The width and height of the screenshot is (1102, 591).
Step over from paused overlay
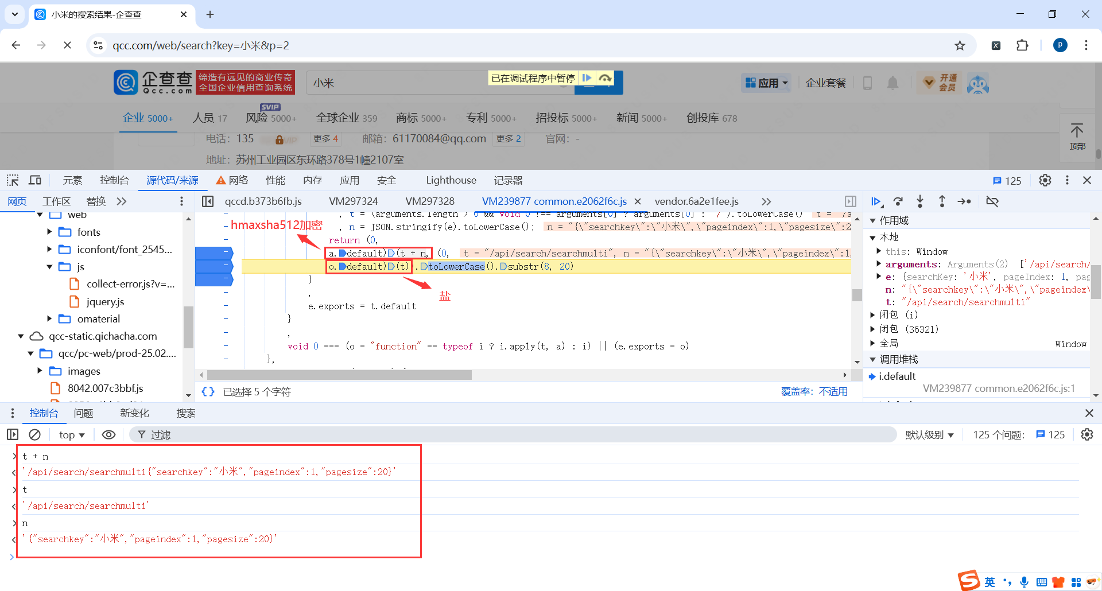[605, 78]
